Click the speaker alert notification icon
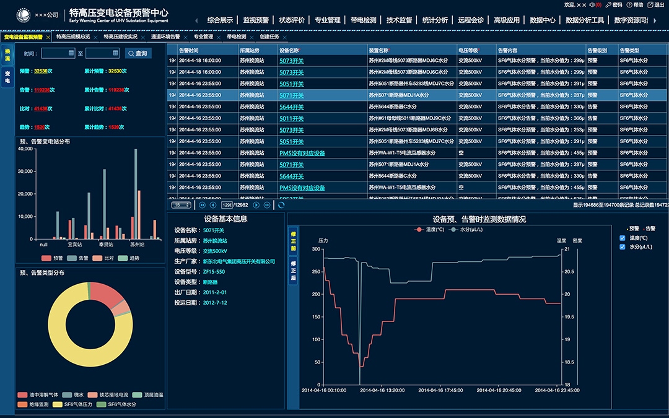 tap(591, 5)
